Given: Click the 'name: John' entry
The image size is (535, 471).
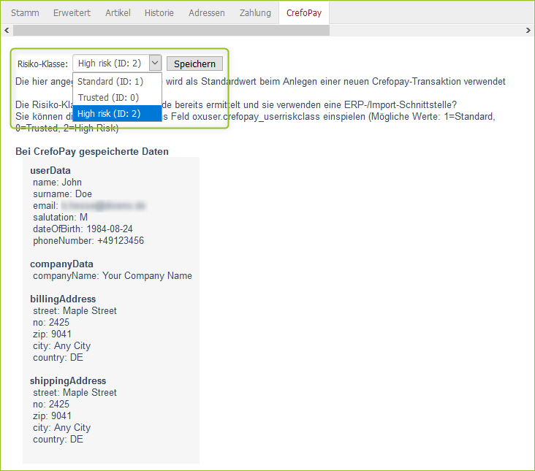Looking at the screenshot, I should pyautogui.click(x=57, y=183).
